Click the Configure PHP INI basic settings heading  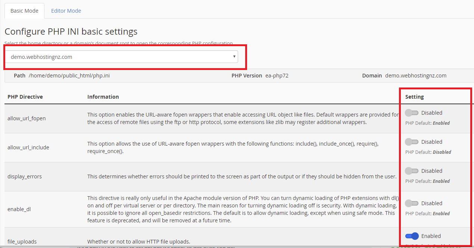[x=71, y=31]
